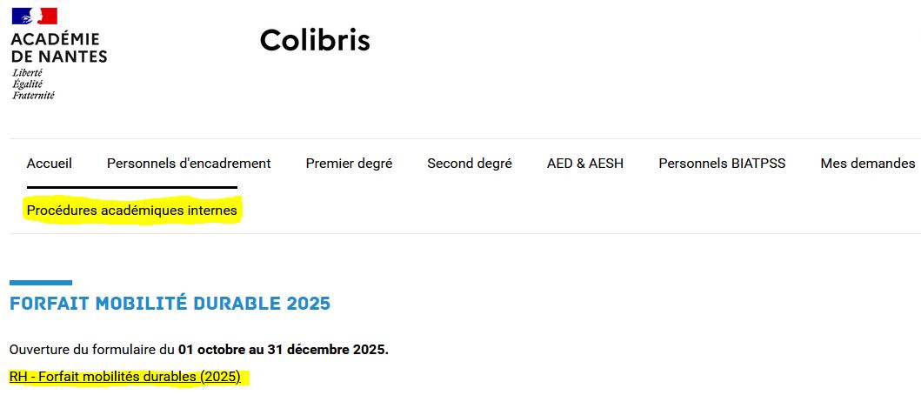Click the blue accent bar above the heading
Viewport: 921px width, 395px height.
click(x=40, y=283)
